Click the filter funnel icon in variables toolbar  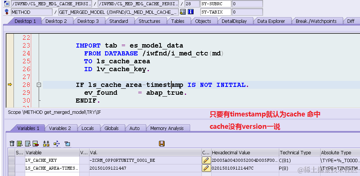[67, 144]
